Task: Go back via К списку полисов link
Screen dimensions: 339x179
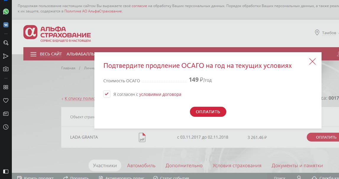Action: click(80, 98)
